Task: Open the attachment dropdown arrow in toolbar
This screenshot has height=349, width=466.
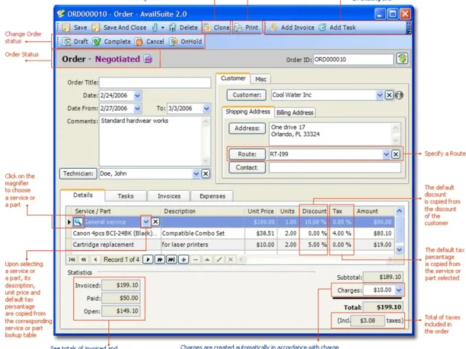Action: pos(163,27)
